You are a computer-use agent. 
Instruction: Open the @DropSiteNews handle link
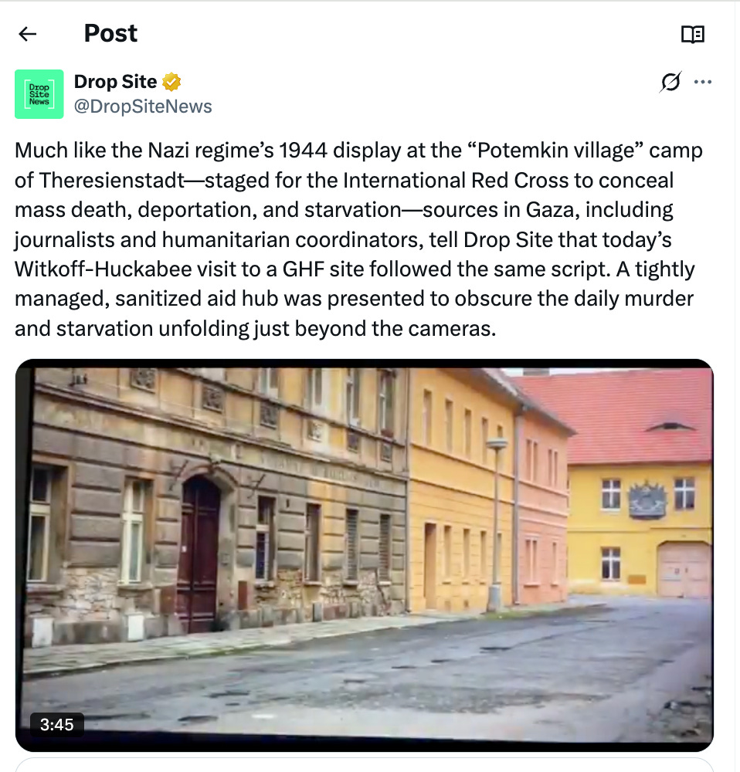(143, 107)
